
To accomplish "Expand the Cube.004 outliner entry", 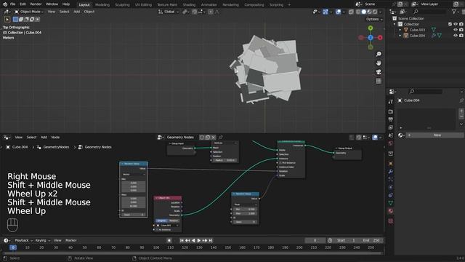I will click(400, 36).
